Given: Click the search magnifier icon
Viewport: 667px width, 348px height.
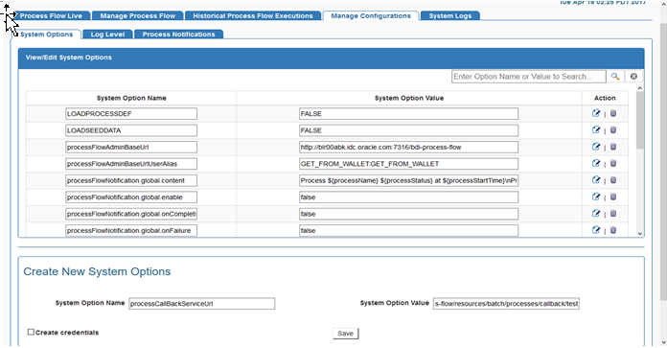Looking at the screenshot, I should click(x=615, y=76).
